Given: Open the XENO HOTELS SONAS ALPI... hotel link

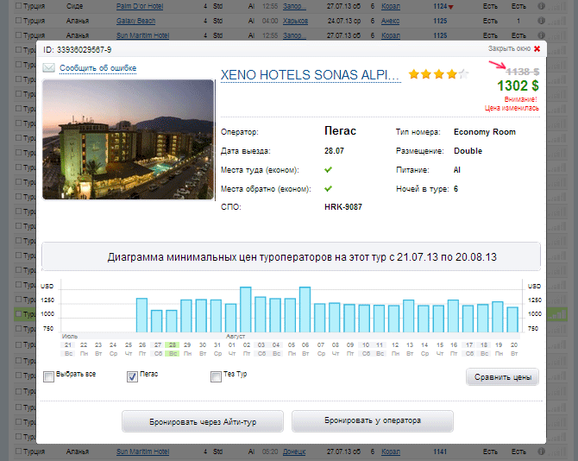Looking at the screenshot, I should point(311,75).
